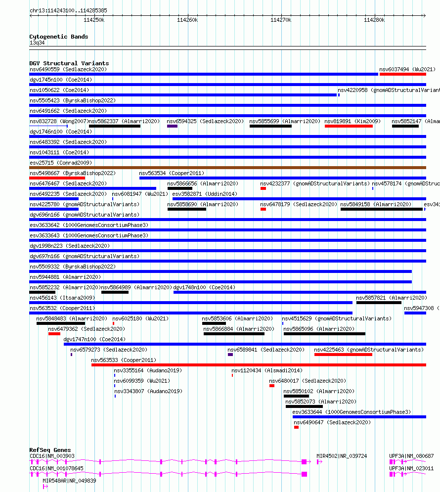Select the nsv456143 (Itsara2009) label

62,298
